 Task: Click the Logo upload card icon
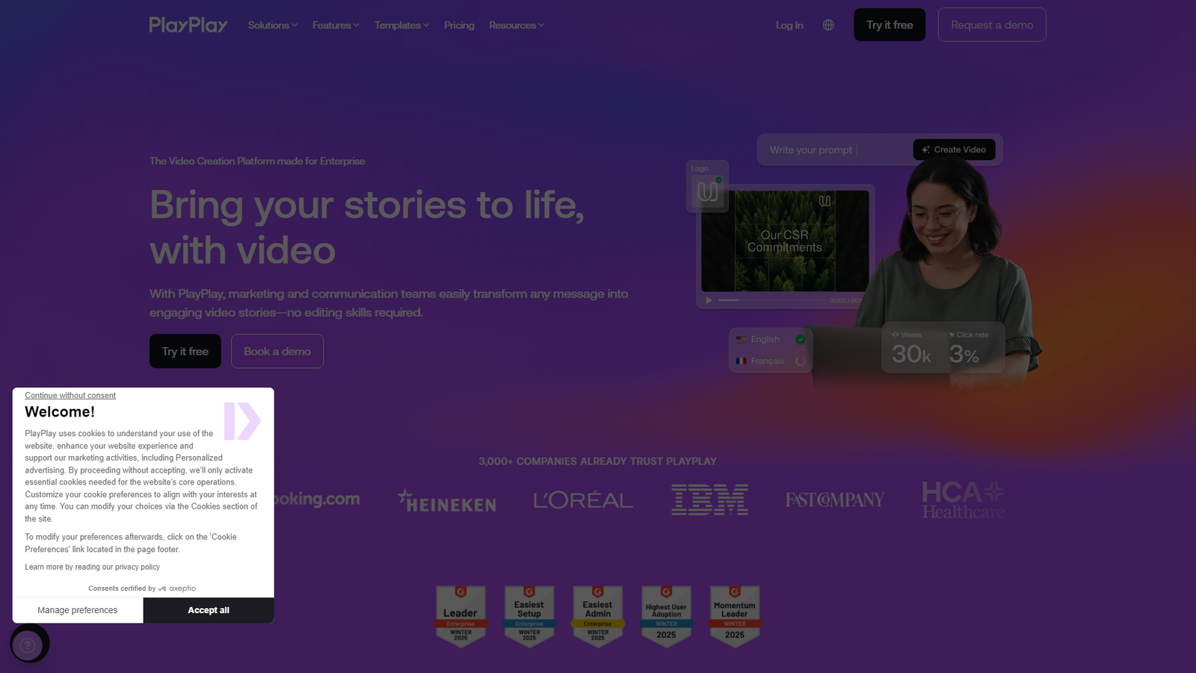pos(707,192)
